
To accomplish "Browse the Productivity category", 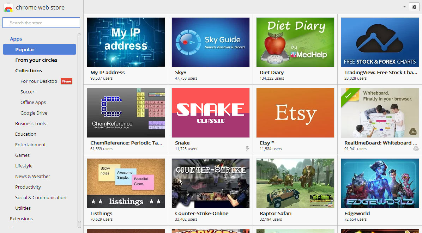I will (x=28, y=187).
